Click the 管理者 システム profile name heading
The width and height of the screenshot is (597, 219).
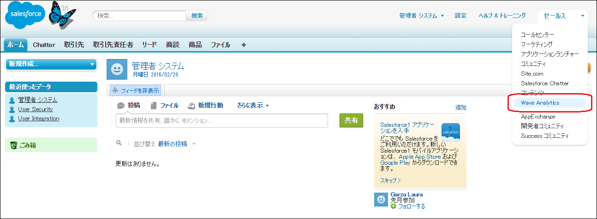[x=158, y=65]
